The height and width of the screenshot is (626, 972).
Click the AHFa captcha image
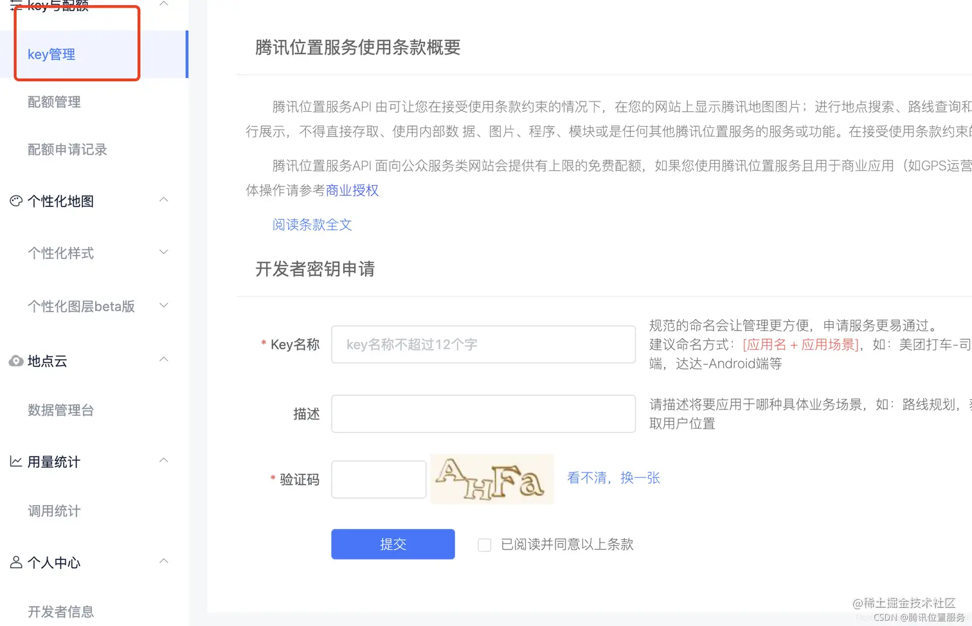(x=492, y=479)
